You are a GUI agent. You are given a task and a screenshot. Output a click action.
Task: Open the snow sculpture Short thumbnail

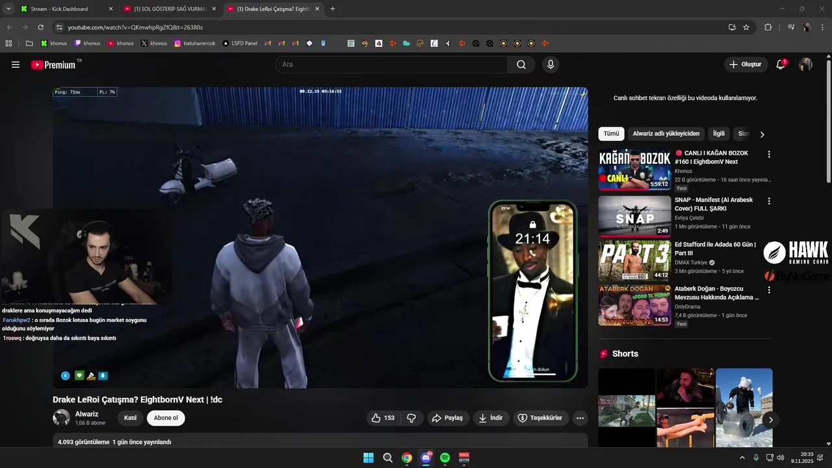(x=744, y=408)
